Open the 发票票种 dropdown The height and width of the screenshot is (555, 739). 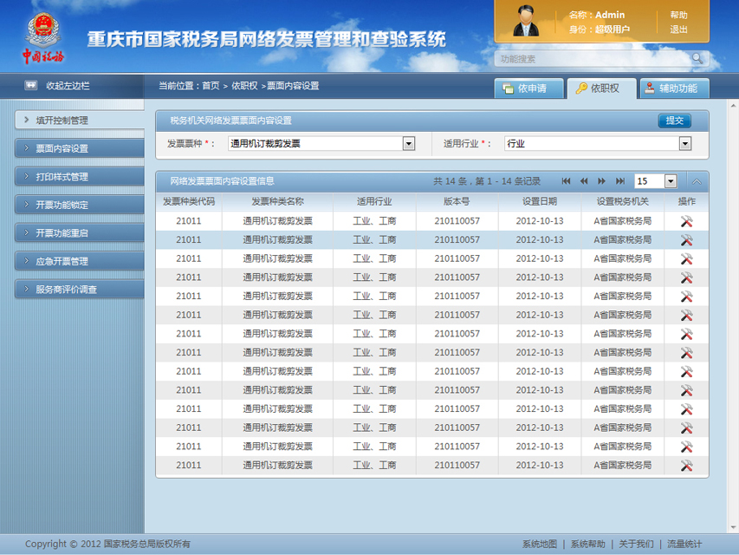tap(409, 143)
